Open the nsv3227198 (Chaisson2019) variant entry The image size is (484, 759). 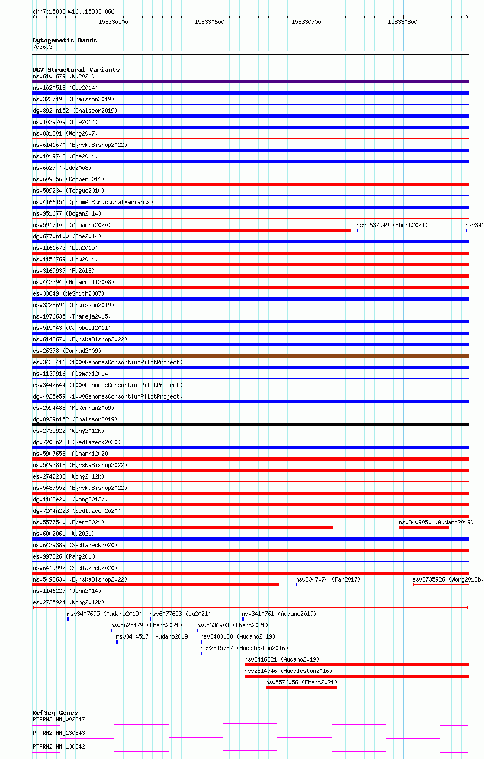click(x=73, y=99)
